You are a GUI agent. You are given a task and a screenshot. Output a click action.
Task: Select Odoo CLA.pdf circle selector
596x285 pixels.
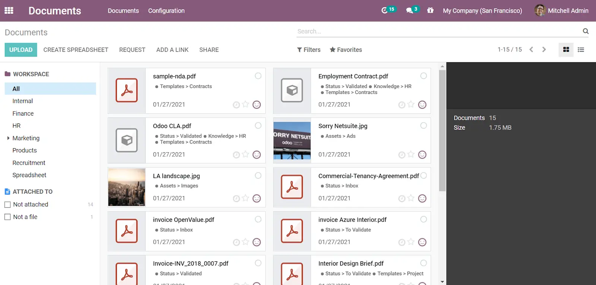tap(258, 125)
